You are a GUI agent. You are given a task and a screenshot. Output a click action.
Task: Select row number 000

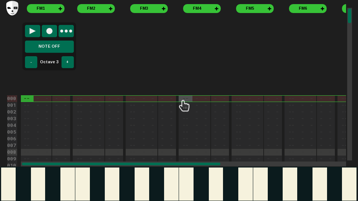(12, 99)
